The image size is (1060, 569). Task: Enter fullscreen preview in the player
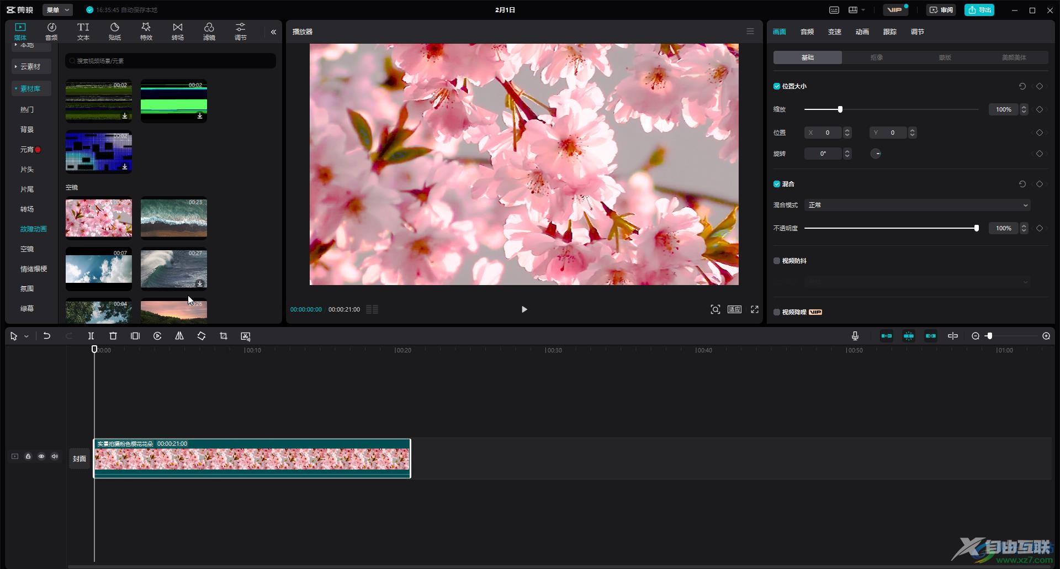(755, 309)
